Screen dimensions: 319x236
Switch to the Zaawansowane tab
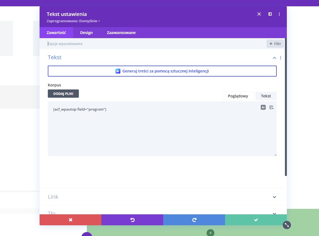pos(121,33)
